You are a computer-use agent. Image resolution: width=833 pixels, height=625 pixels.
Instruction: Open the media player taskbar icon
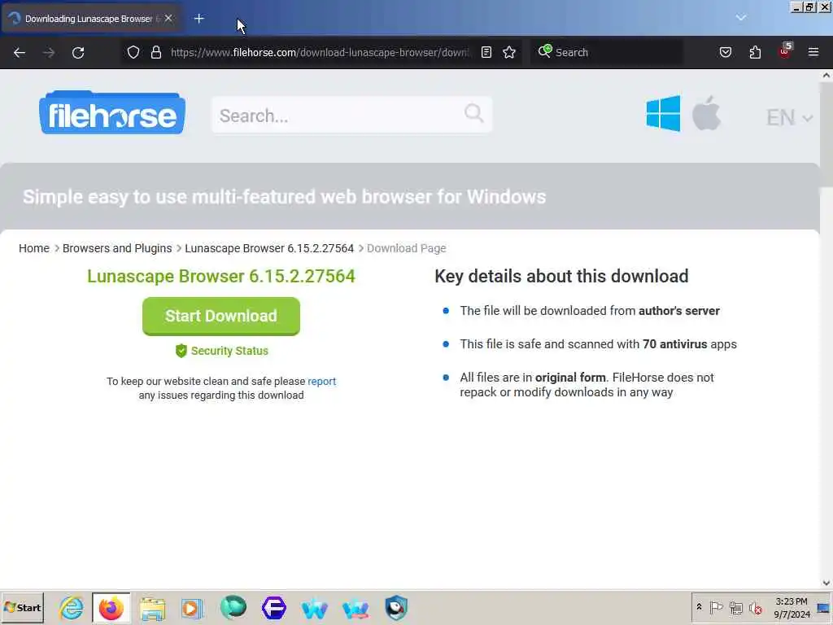pos(192,609)
